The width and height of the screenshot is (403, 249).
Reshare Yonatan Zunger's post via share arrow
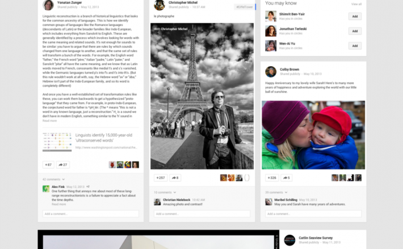[x=62, y=165]
